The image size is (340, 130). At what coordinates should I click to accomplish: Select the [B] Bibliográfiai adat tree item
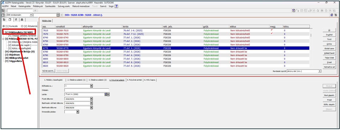[x=17, y=58]
